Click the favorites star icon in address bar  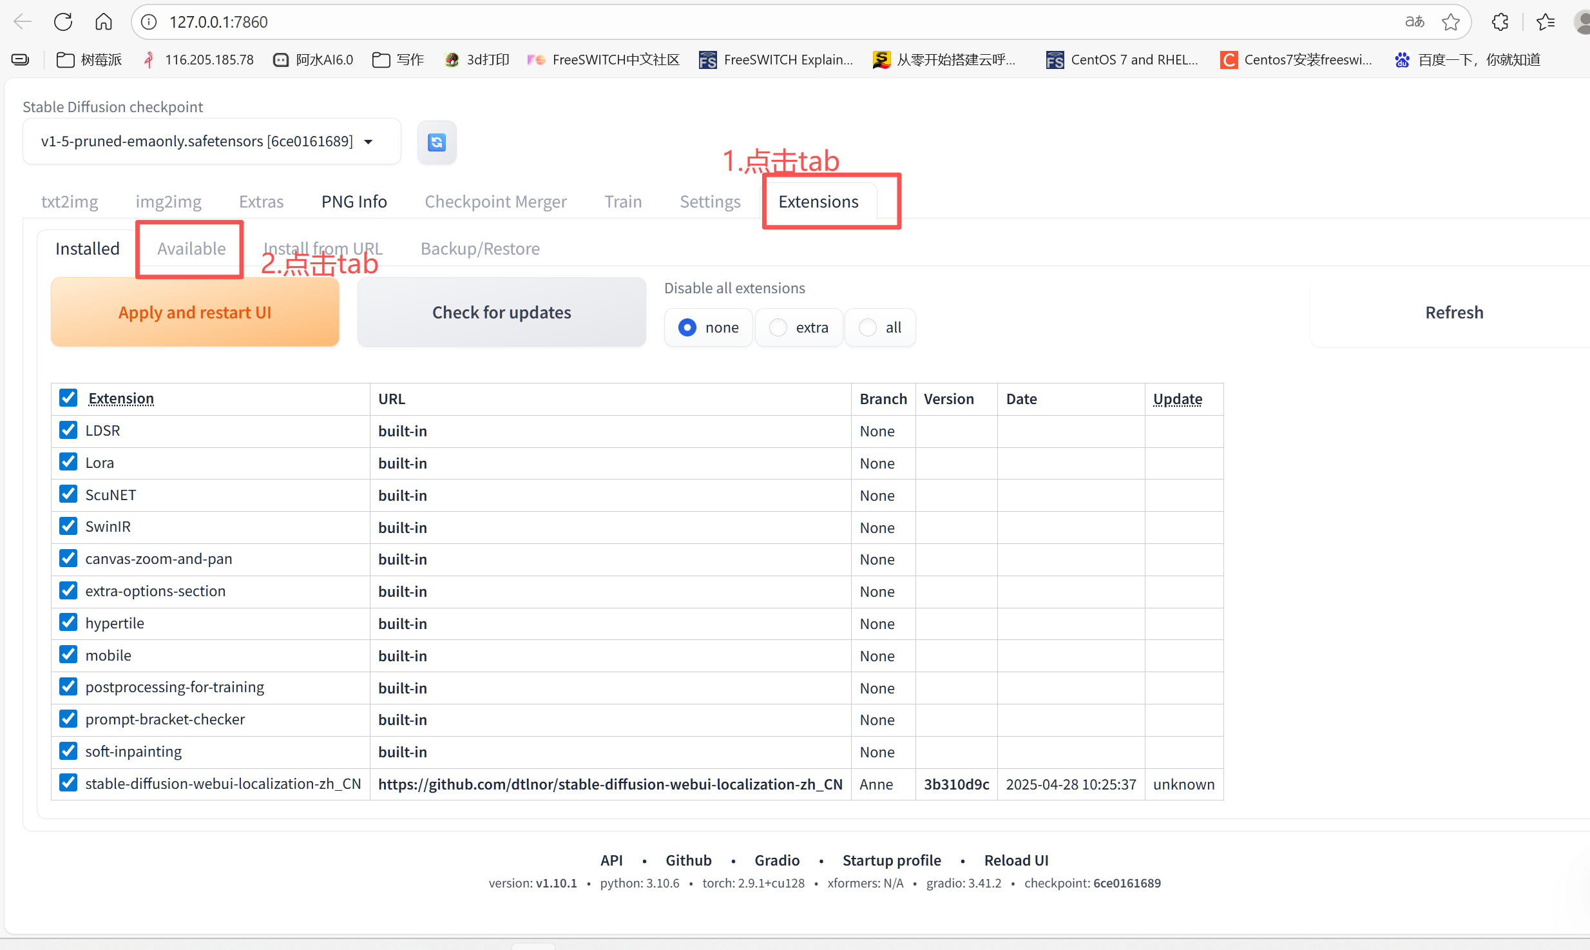point(1450,22)
